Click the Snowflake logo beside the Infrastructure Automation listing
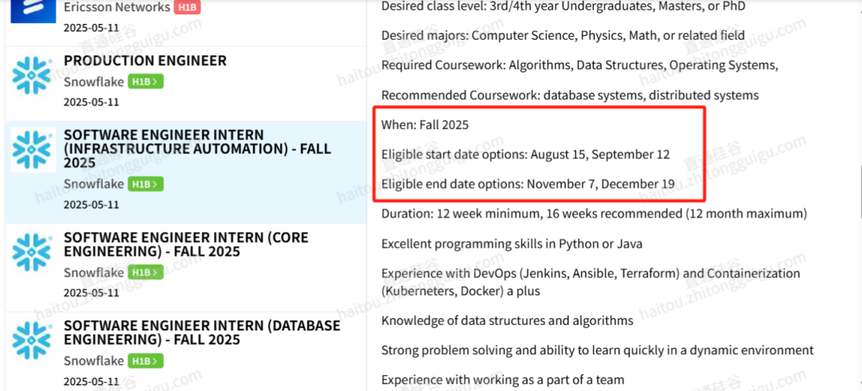 click(x=34, y=149)
